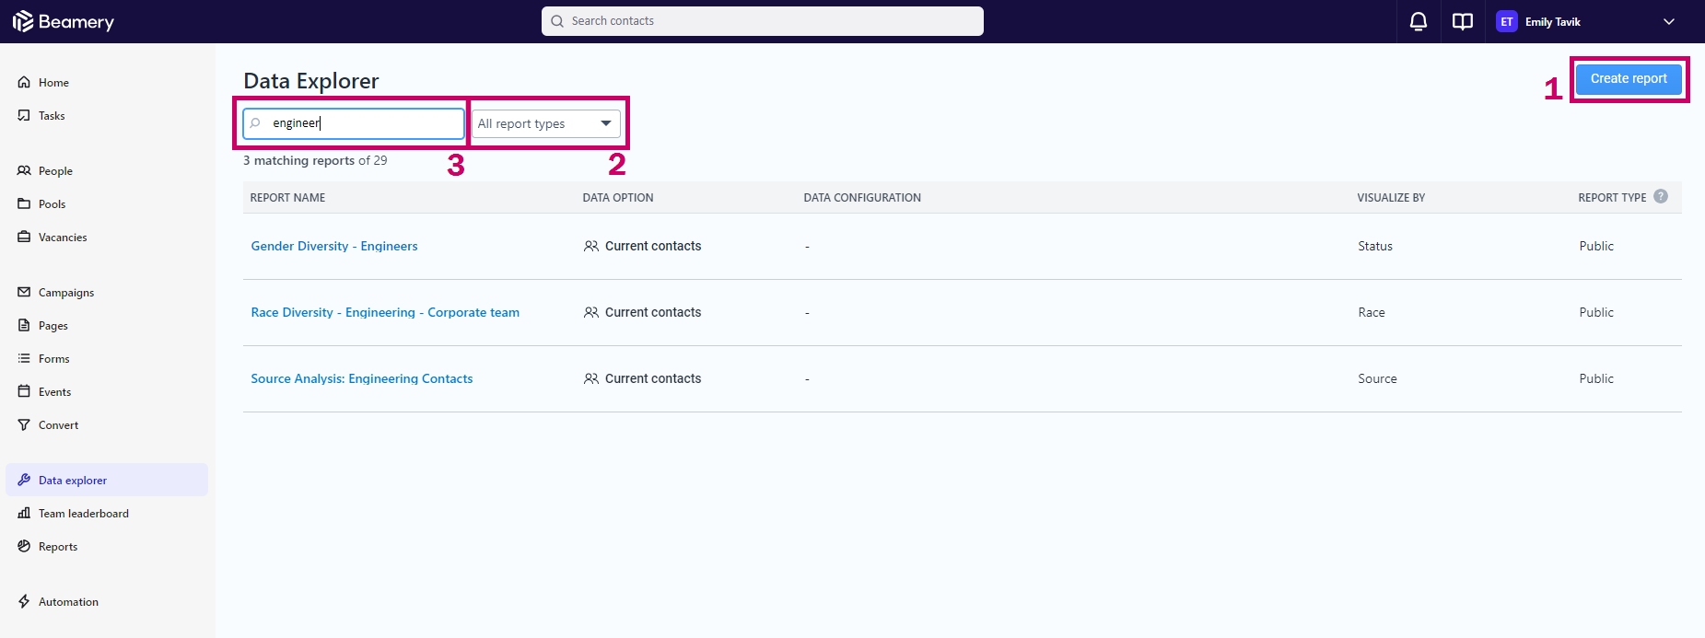
Task: Open Gender Diversity - Engineers report
Action: tap(334, 246)
